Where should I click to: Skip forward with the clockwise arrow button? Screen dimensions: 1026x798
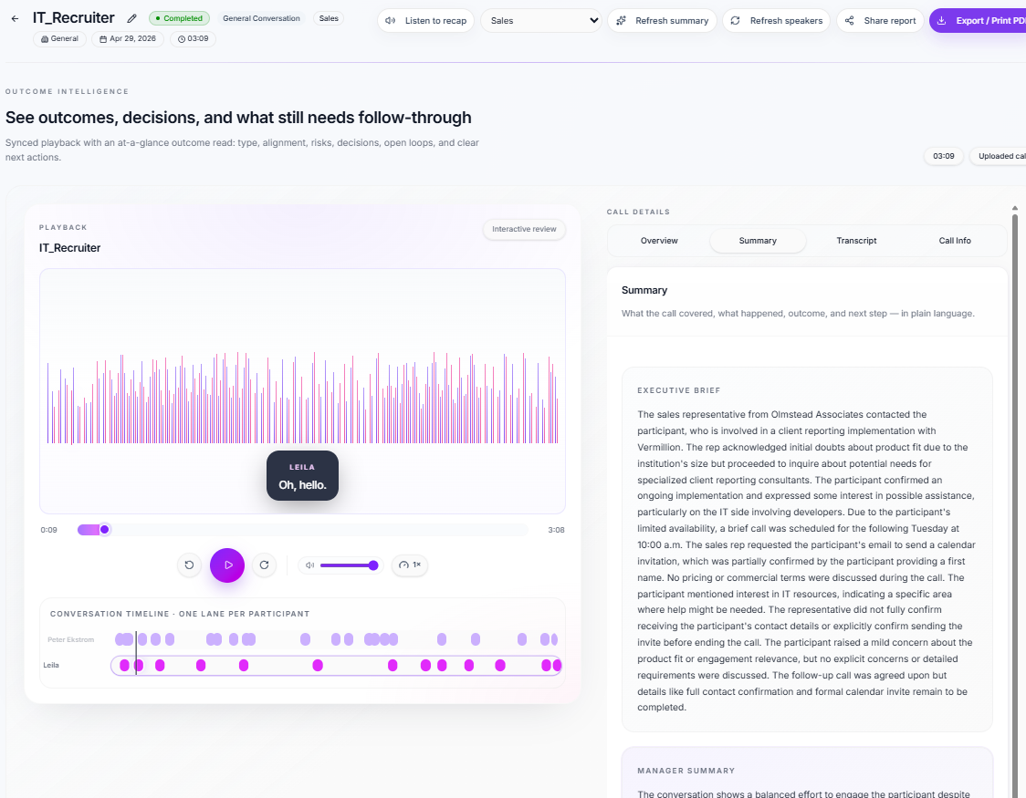pos(265,565)
